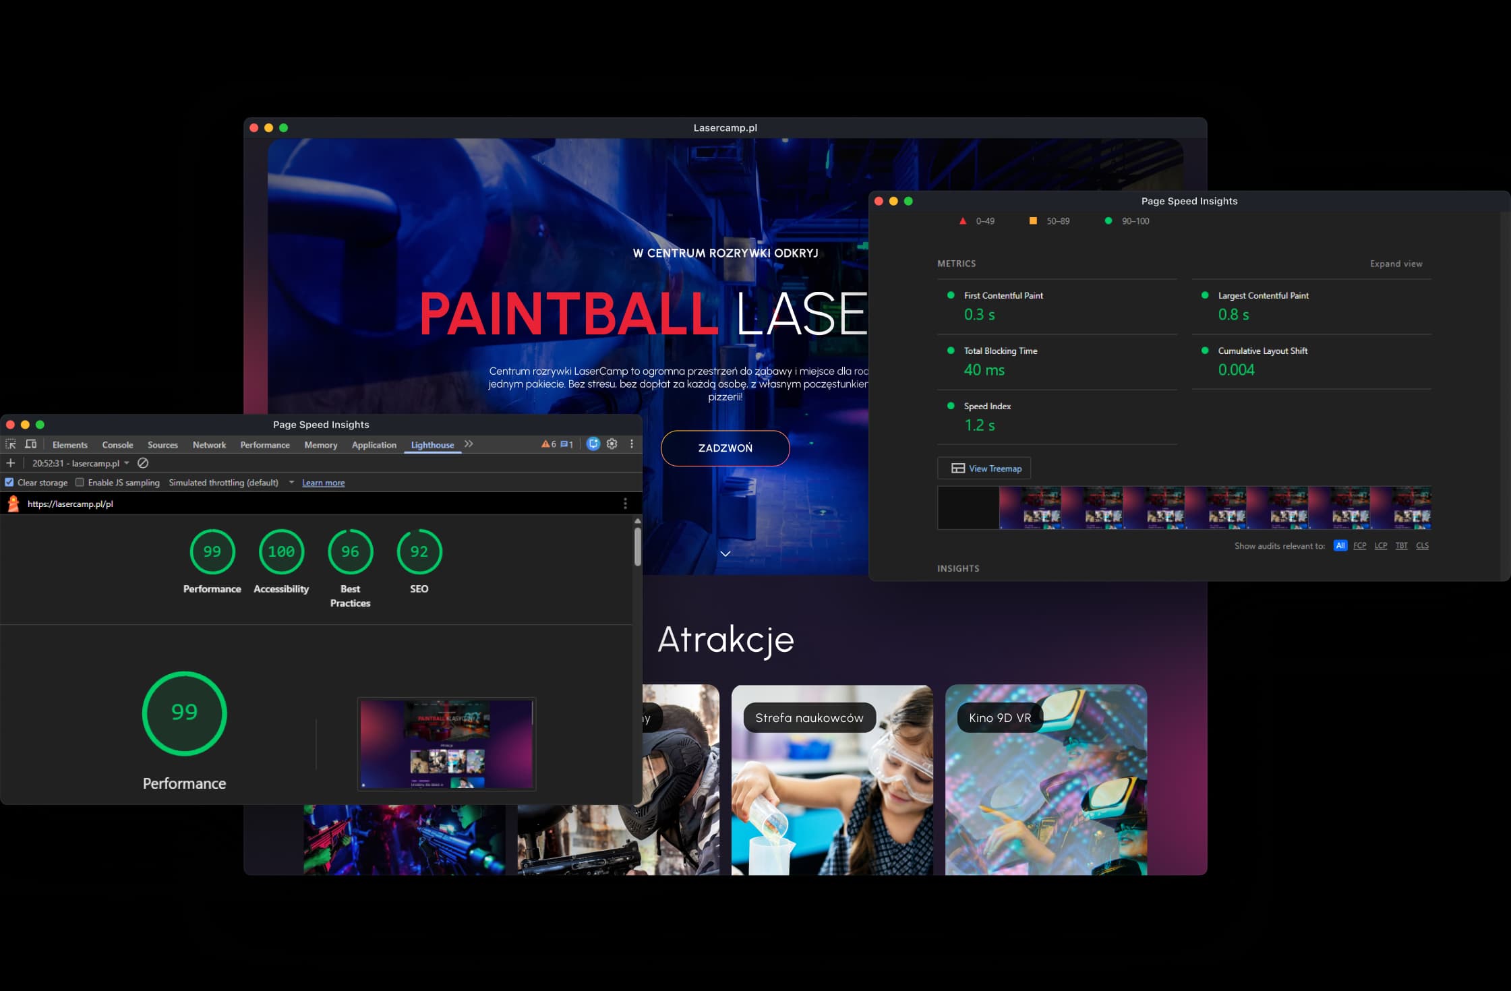Open DevTools three-dot customize menu
1511x991 pixels.
pyautogui.click(x=632, y=444)
